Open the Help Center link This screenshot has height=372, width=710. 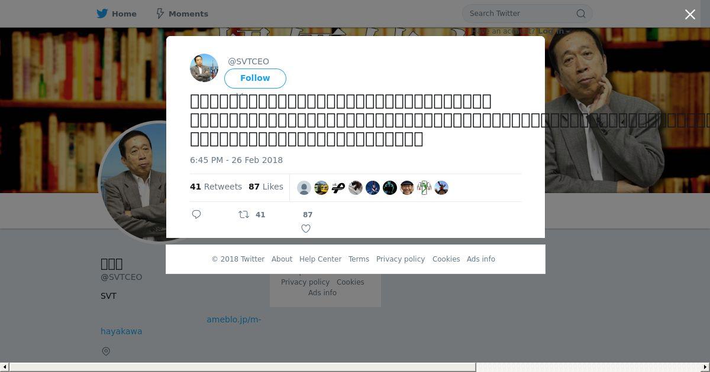point(320,259)
